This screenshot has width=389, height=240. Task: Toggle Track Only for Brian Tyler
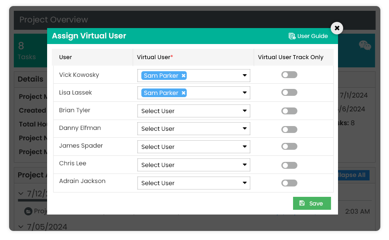(x=289, y=111)
